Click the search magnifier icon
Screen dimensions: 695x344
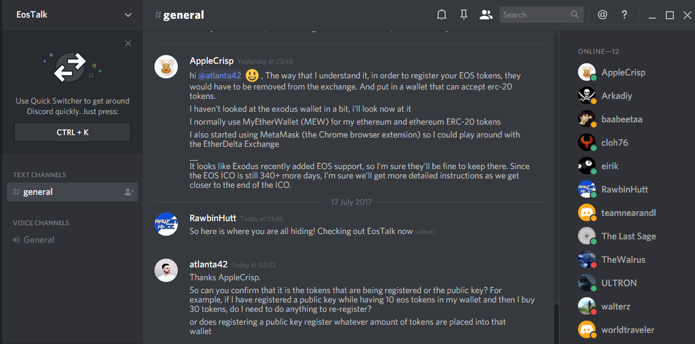[x=575, y=15]
